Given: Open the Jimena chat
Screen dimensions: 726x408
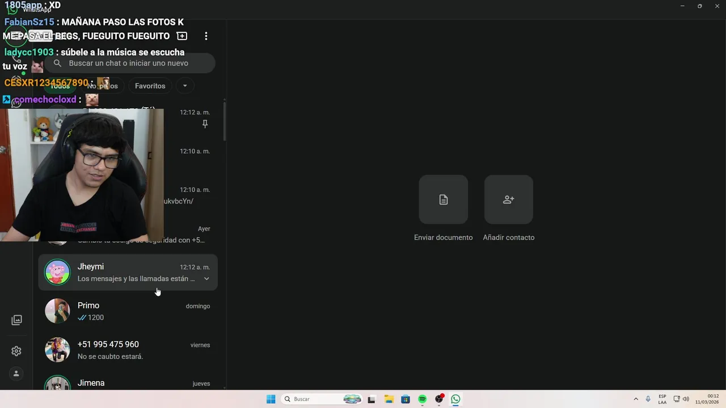Looking at the screenshot, I should click(128, 382).
